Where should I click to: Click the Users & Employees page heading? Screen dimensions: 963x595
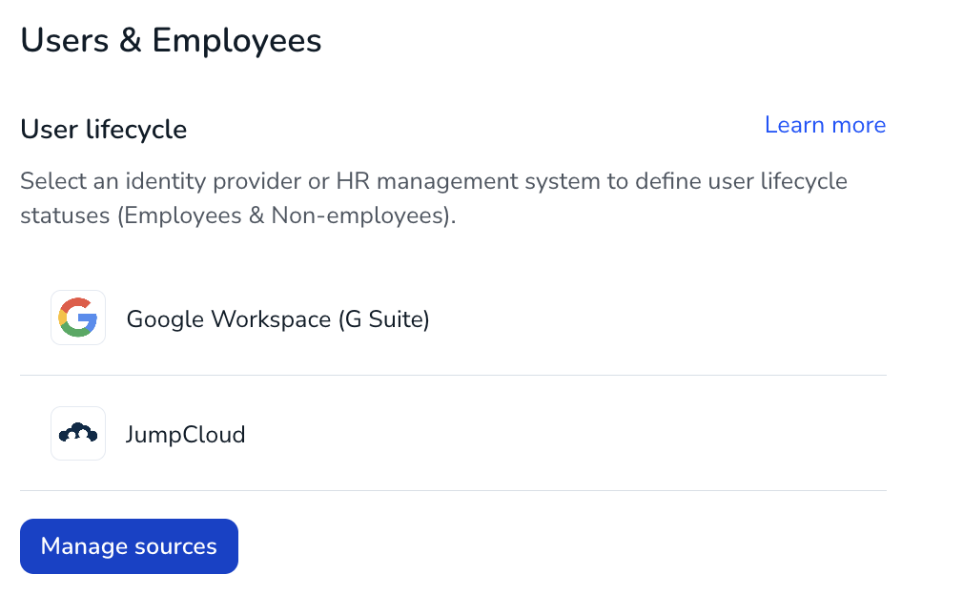tap(171, 41)
